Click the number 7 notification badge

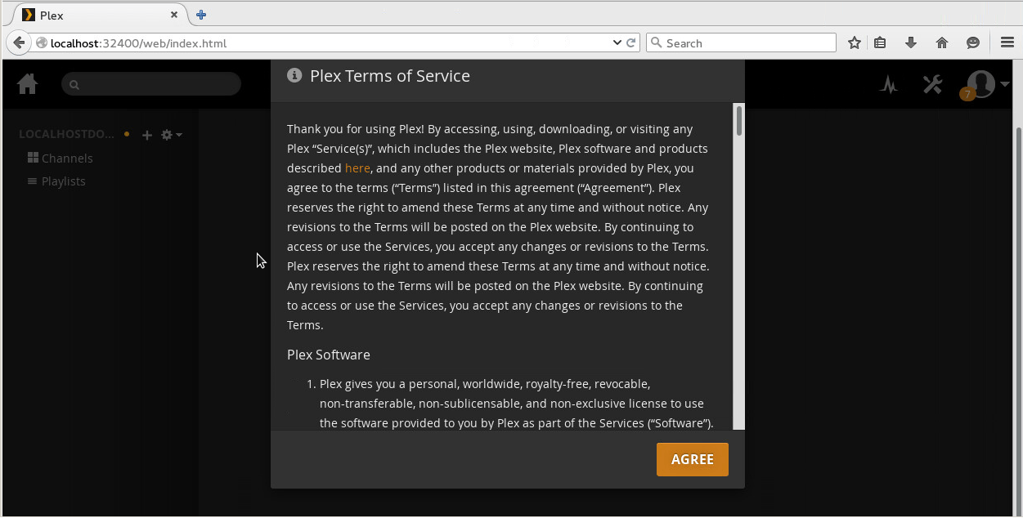tap(967, 94)
